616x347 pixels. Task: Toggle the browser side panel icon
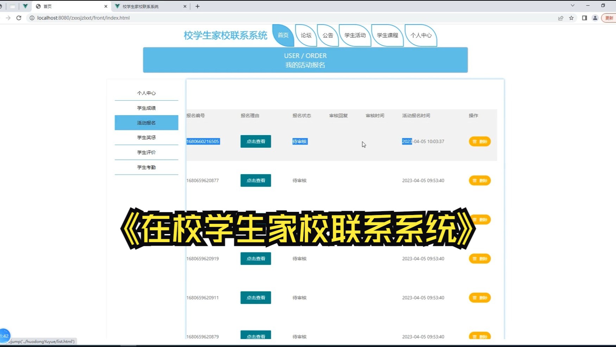pos(584,18)
